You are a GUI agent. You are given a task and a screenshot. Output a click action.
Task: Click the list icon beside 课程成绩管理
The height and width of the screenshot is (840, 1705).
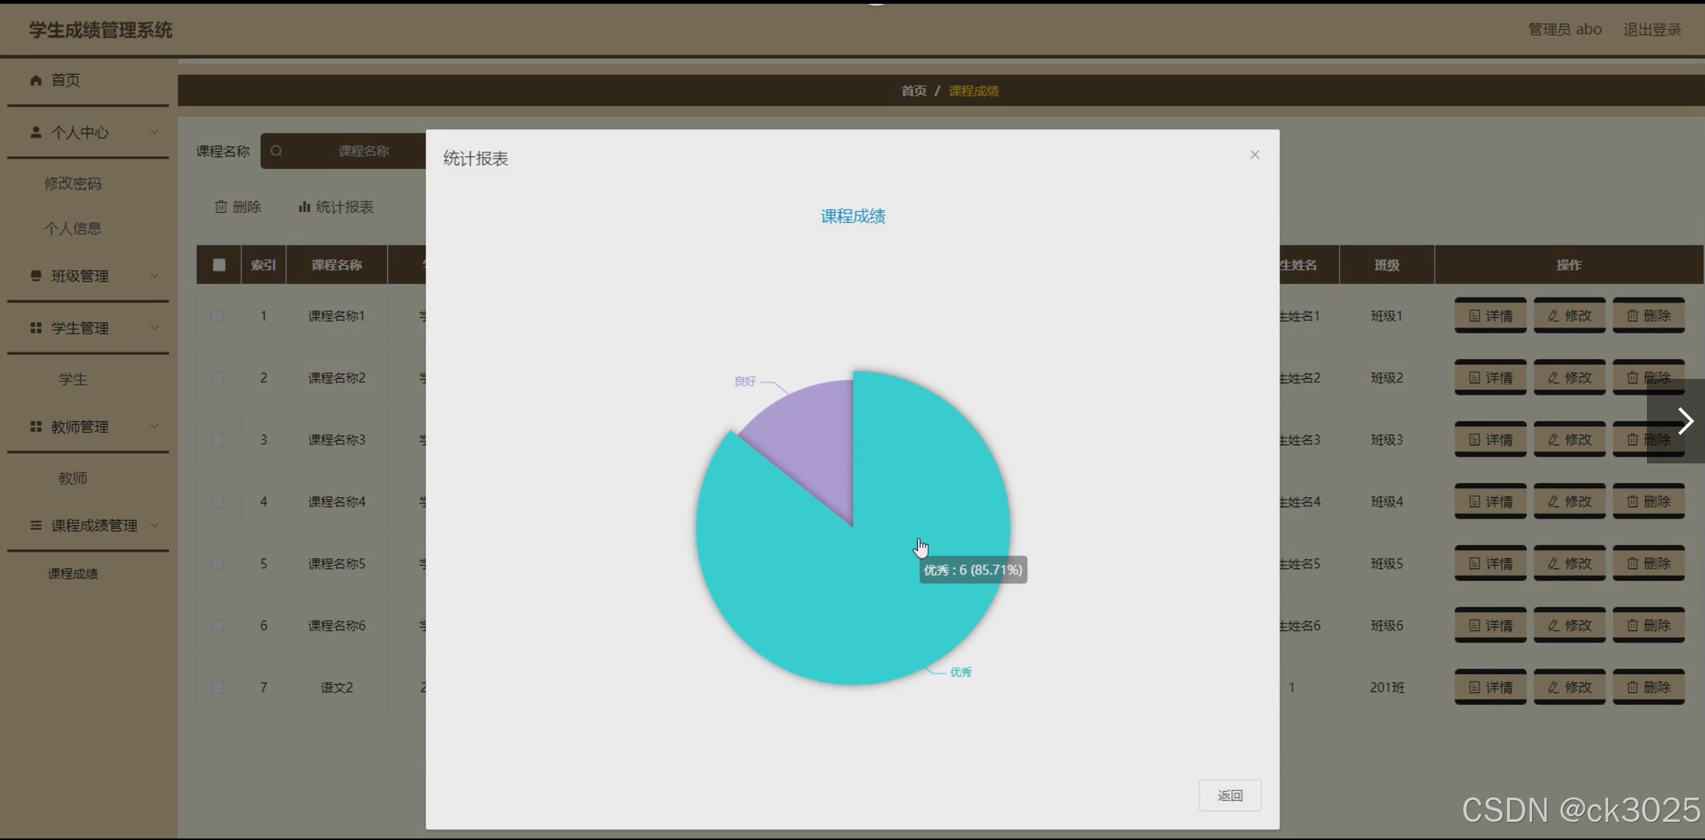tap(35, 525)
